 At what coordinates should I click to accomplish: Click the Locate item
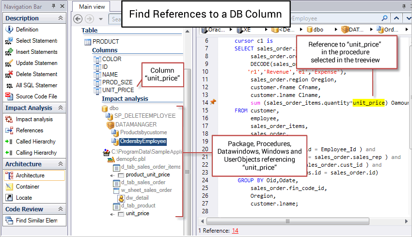(x=18, y=198)
